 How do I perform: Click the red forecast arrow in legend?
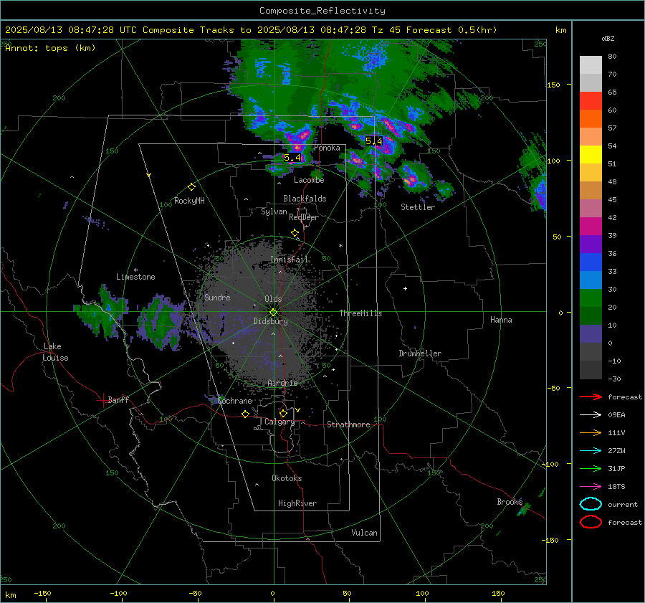click(x=591, y=397)
